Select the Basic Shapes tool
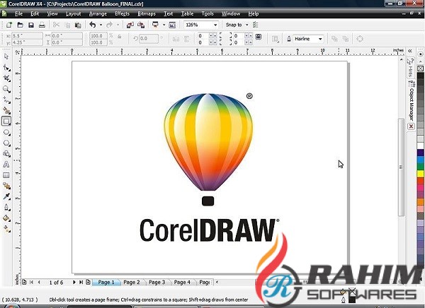Screen dimensions: 425x308 (x=6, y=153)
